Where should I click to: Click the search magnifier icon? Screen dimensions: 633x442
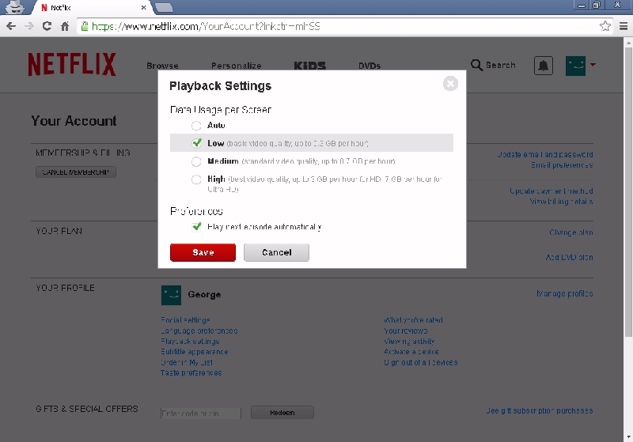(x=476, y=65)
